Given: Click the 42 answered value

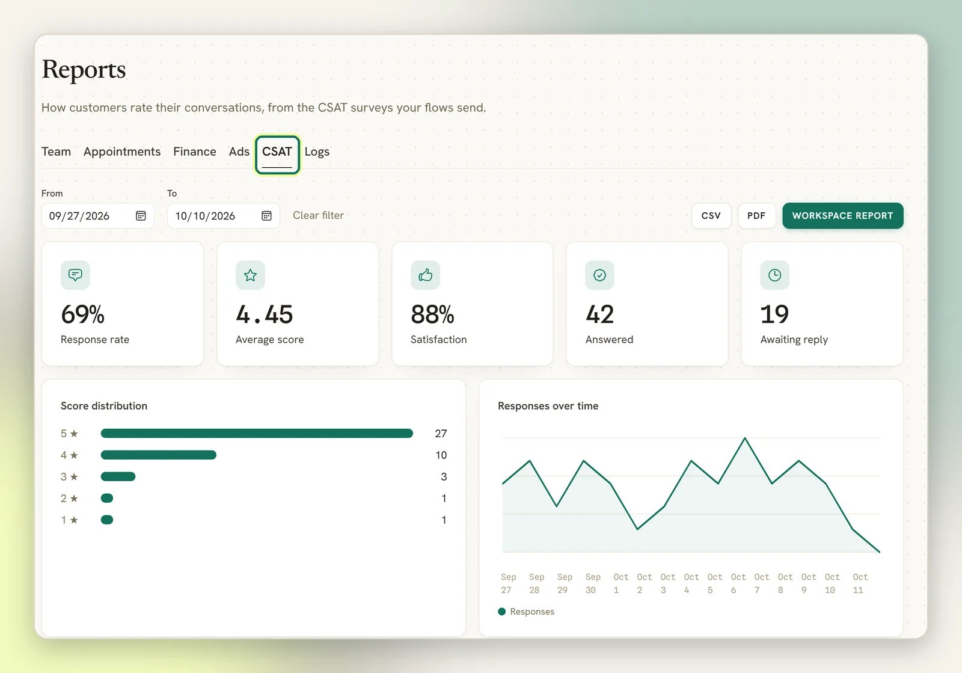Looking at the screenshot, I should [x=599, y=315].
